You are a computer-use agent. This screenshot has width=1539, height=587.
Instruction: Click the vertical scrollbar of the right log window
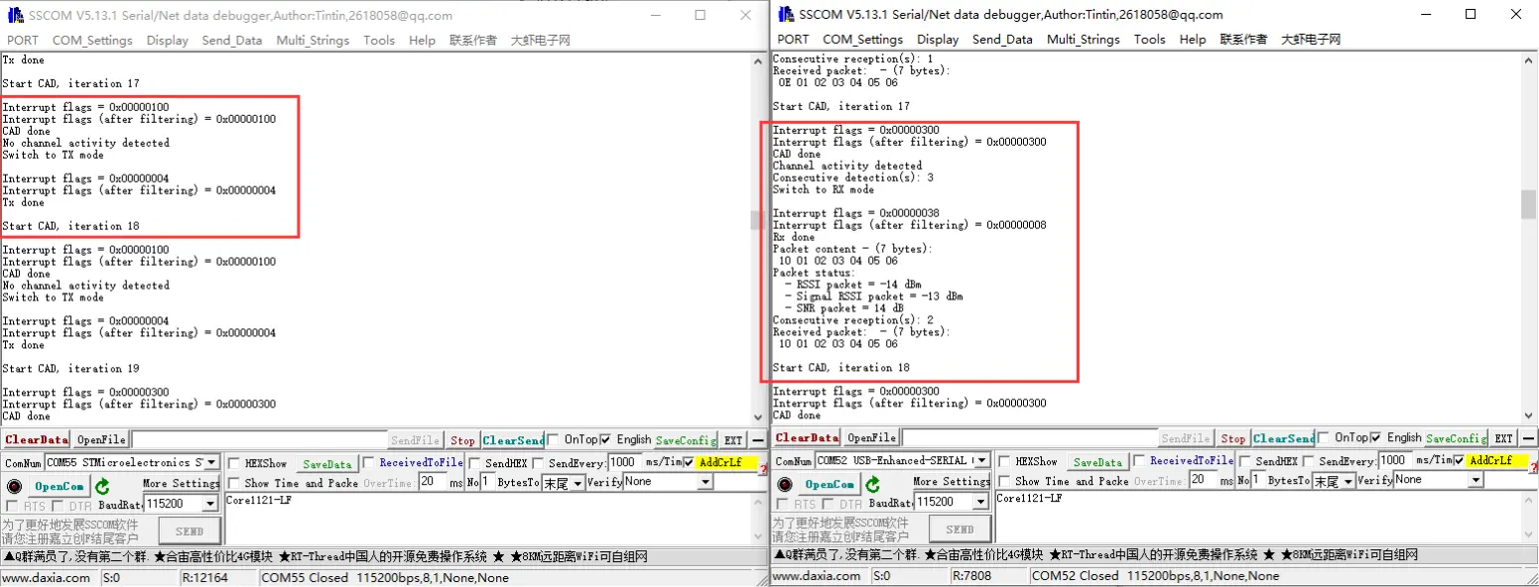1528,203
